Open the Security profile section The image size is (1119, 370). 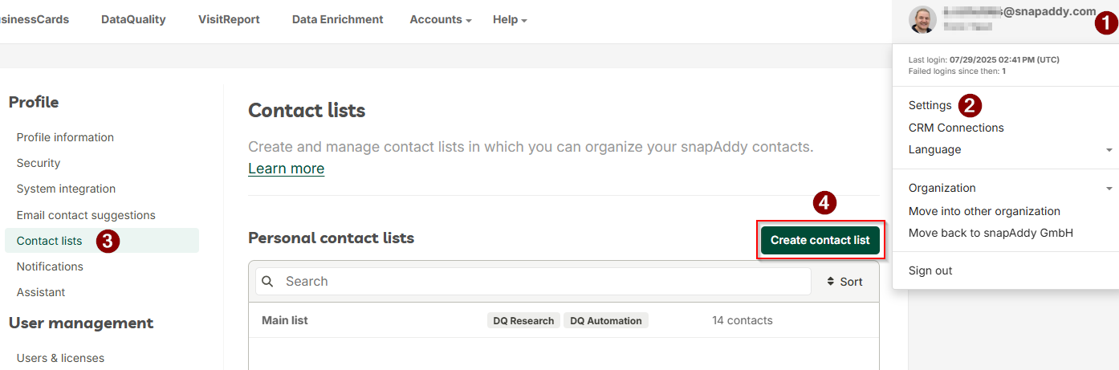(39, 163)
